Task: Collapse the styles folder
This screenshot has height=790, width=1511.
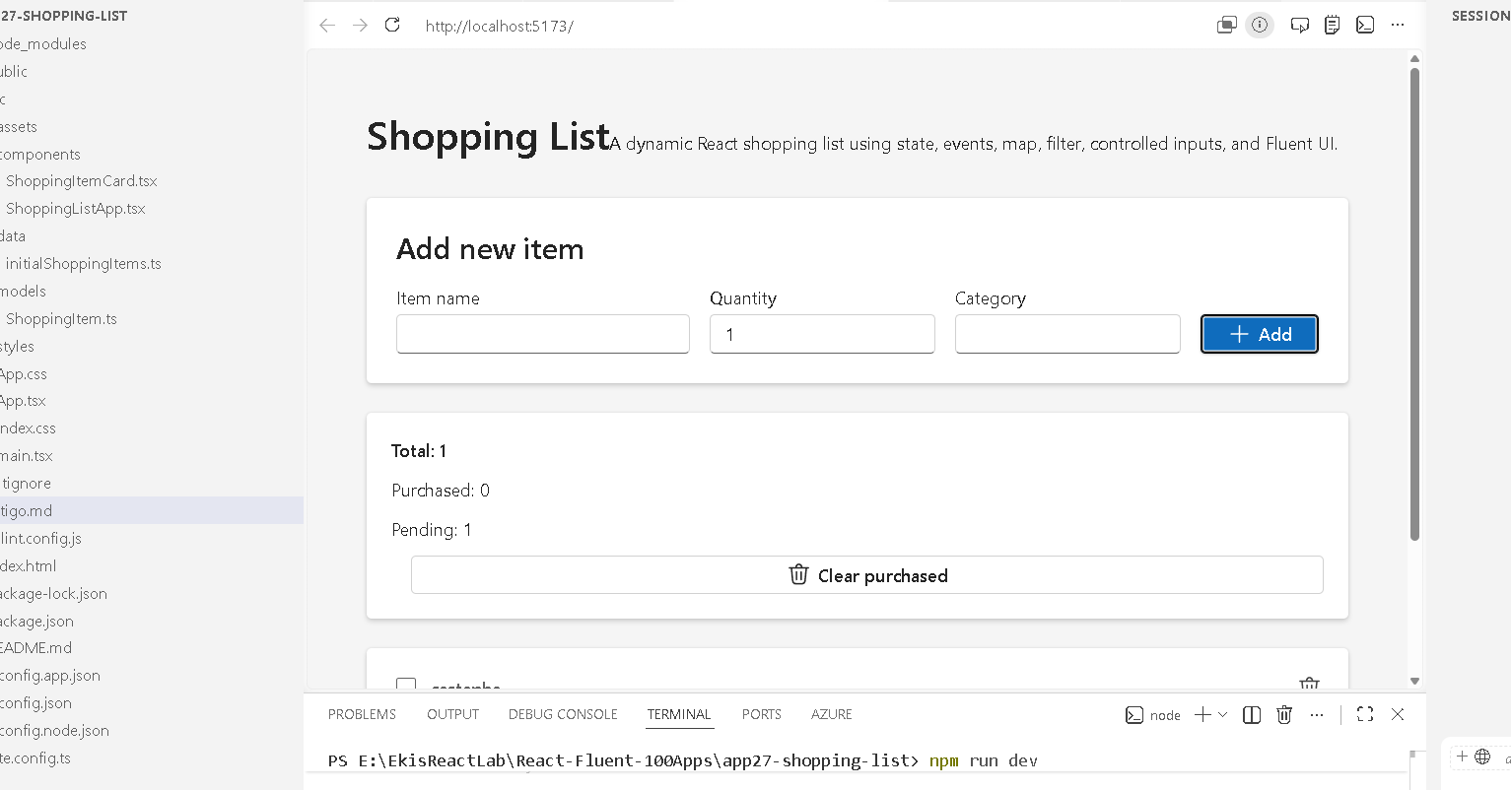Action: click(17, 347)
